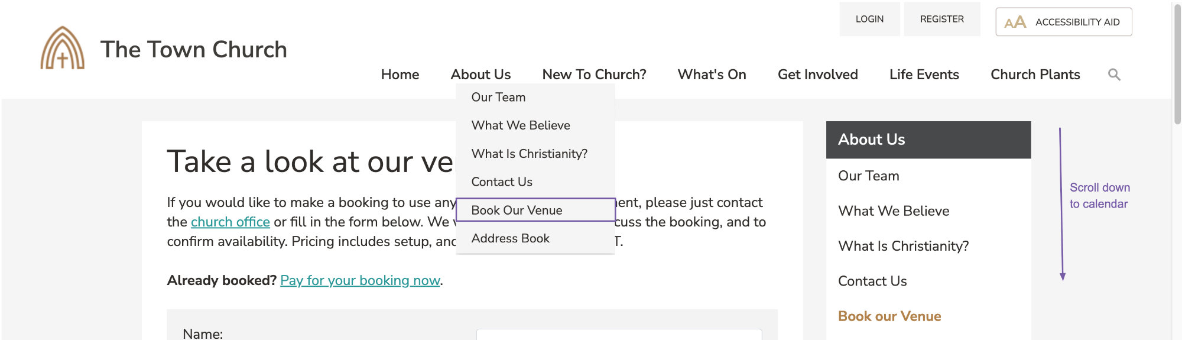The image size is (1182, 340).
Task: Click the church arch logo icon
Action: (x=63, y=48)
